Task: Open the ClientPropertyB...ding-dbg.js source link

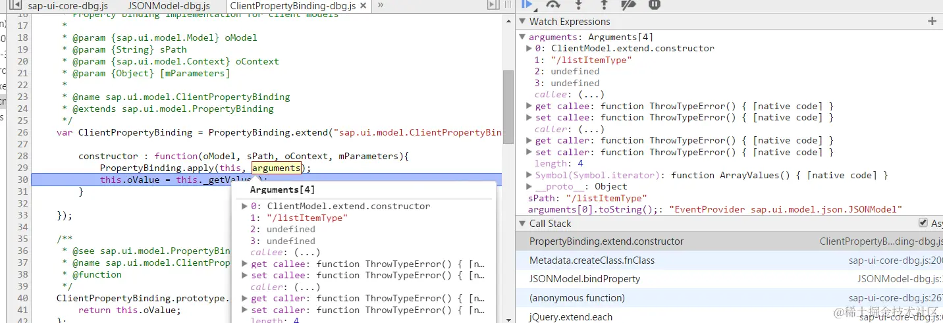Action: (x=881, y=241)
